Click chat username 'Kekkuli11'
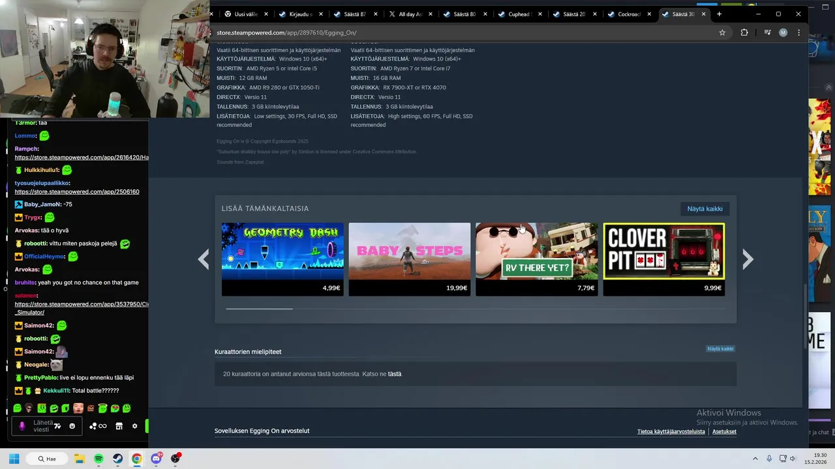Viewport: 835px width, 469px height. pyautogui.click(x=56, y=391)
